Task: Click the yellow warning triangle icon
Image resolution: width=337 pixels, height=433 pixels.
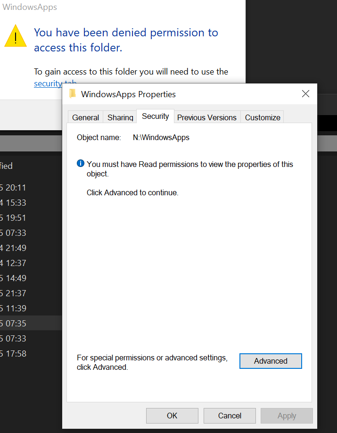Action: pos(16,36)
